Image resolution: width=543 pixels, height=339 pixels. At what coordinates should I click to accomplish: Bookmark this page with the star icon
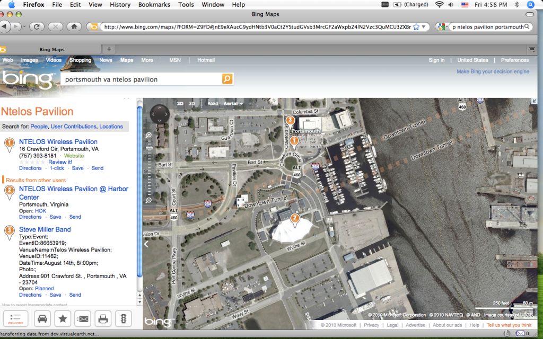[x=416, y=26]
